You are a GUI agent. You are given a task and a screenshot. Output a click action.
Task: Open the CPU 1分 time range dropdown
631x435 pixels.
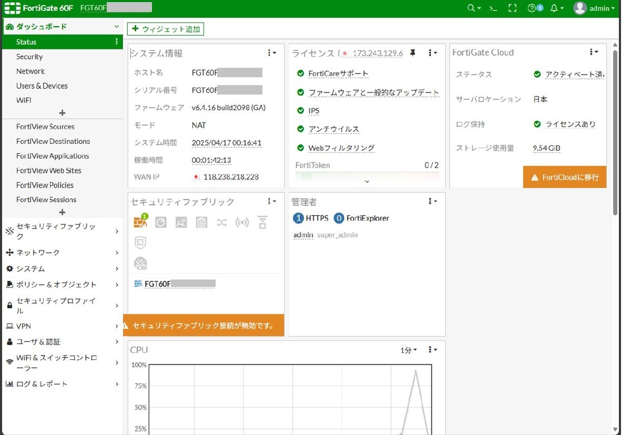(408, 350)
